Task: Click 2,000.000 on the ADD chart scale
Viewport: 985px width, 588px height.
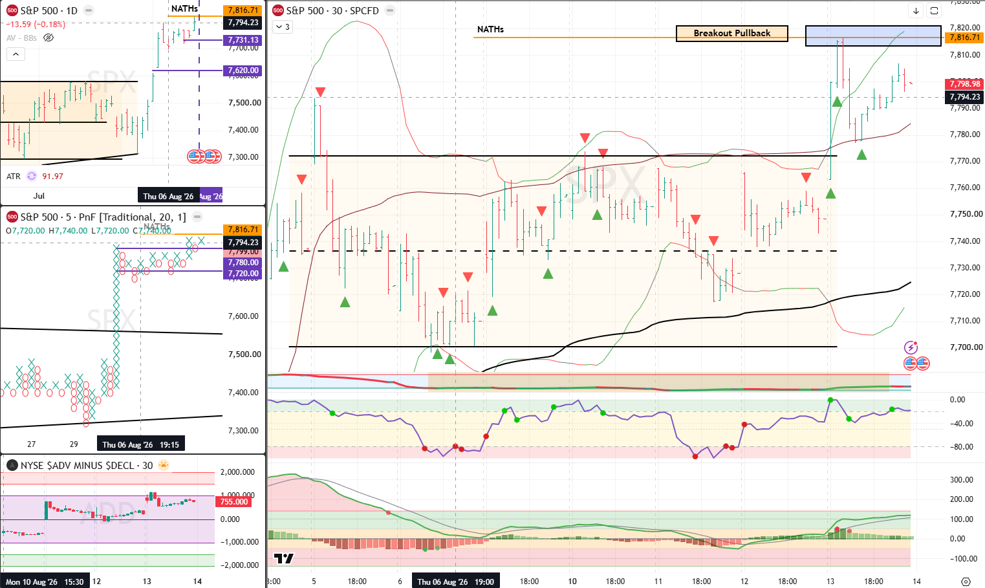Action: pyautogui.click(x=238, y=472)
